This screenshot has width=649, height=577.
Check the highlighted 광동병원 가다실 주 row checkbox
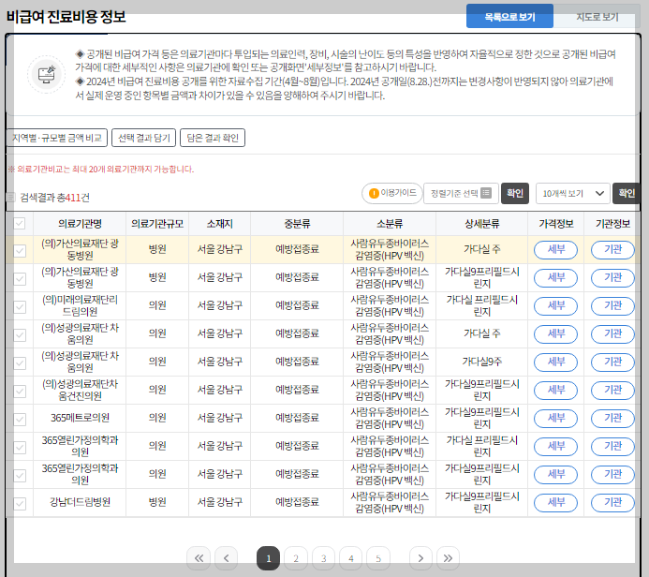click(x=20, y=250)
